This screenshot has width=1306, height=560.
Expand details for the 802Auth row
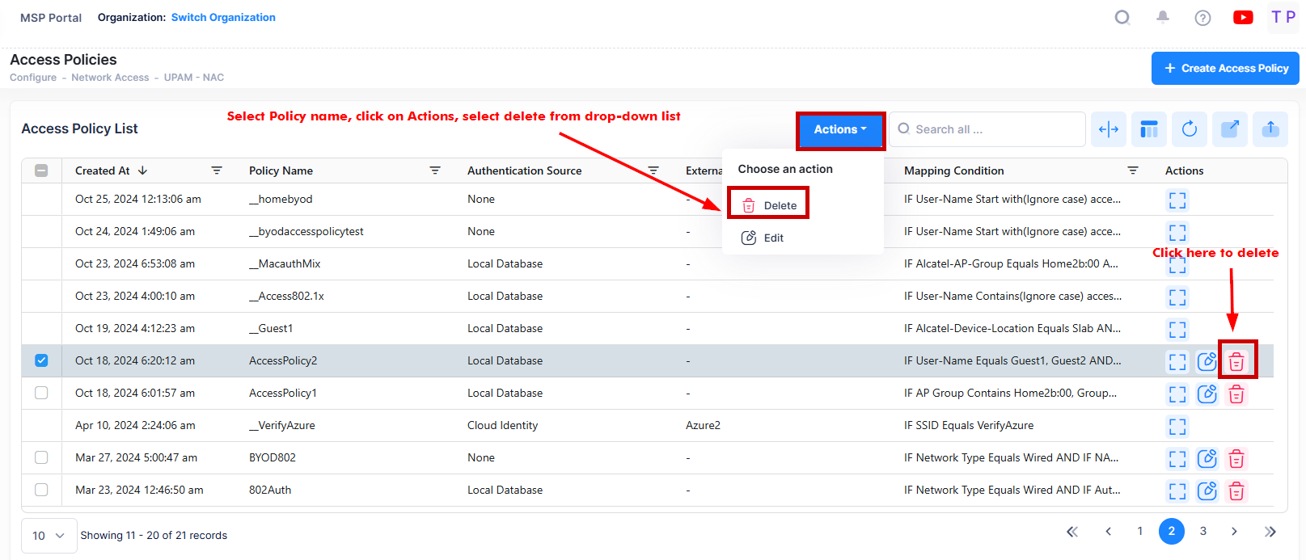[x=1177, y=491]
